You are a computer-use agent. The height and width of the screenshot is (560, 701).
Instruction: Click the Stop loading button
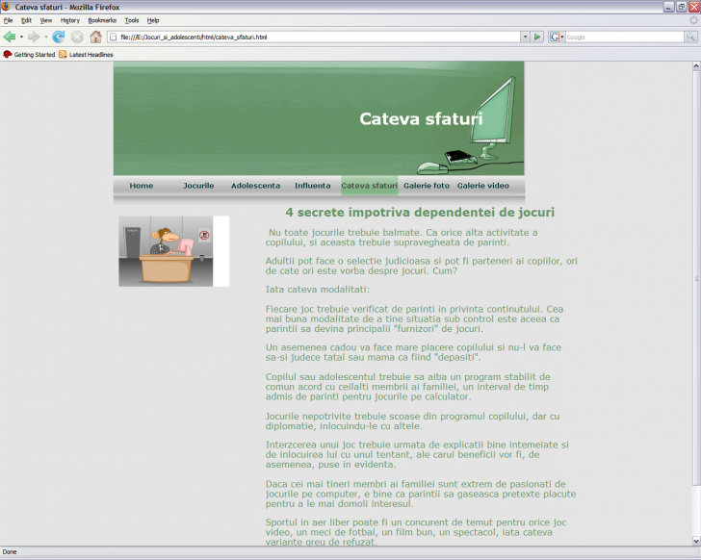tap(77, 37)
